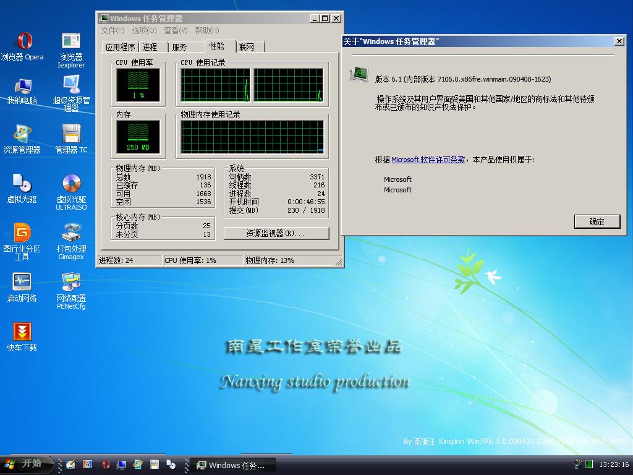The width and height of the screenshot is (633, 475).
Task: Click the explorer quick launch icon in taskbar
Action: (138, 464)
